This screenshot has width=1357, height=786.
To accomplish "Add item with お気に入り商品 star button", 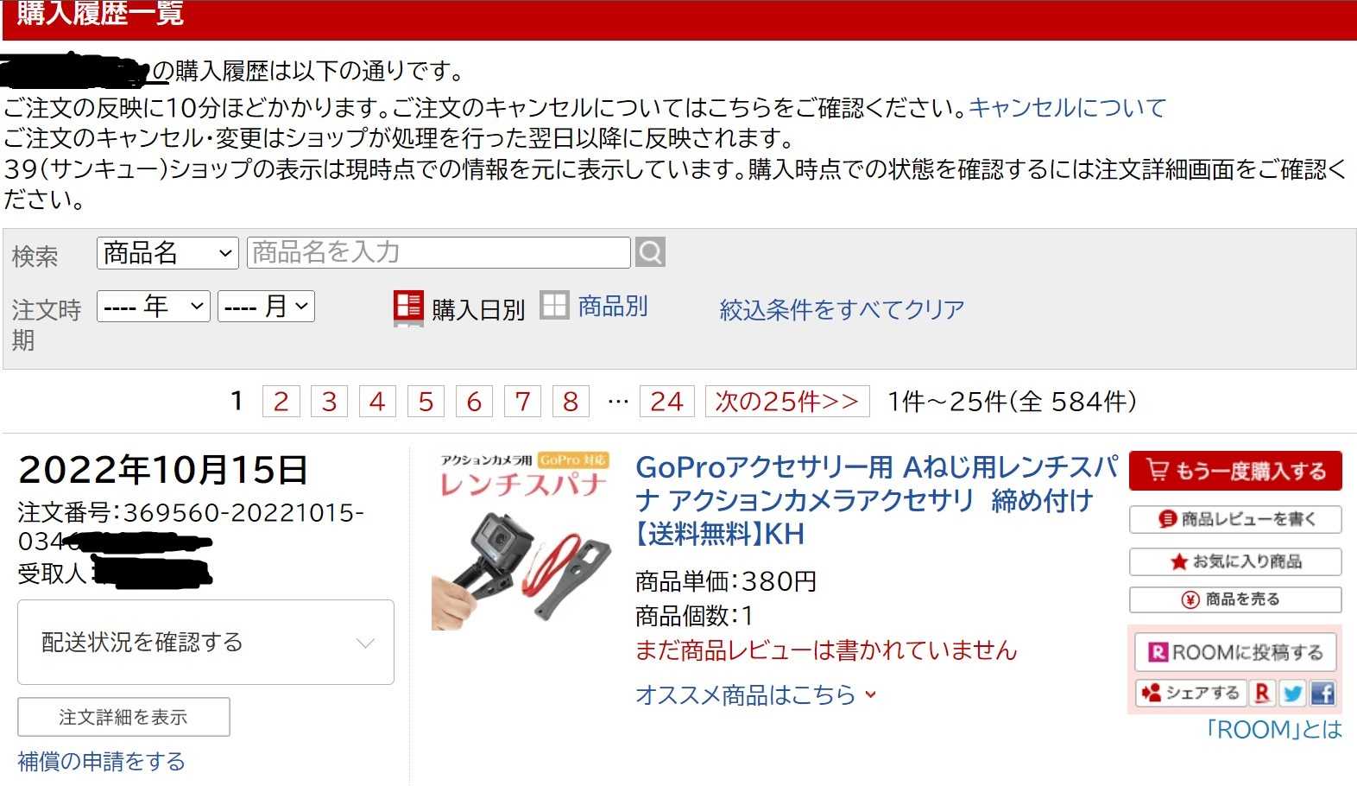I will (x=1235, y=561).
